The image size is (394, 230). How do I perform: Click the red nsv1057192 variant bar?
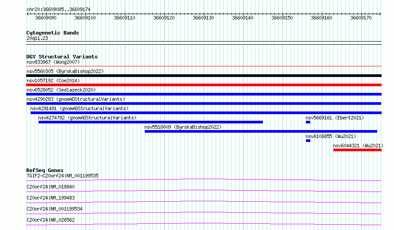tap(204, 85)
